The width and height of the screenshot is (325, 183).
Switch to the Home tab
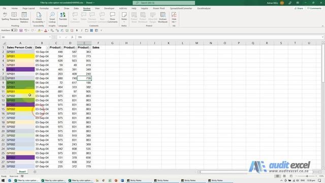coord(14,8)
